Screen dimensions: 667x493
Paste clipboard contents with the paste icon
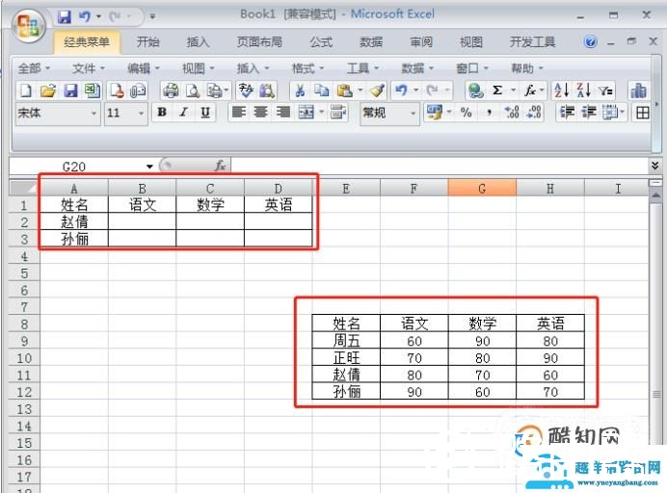(x=344, y=91)
